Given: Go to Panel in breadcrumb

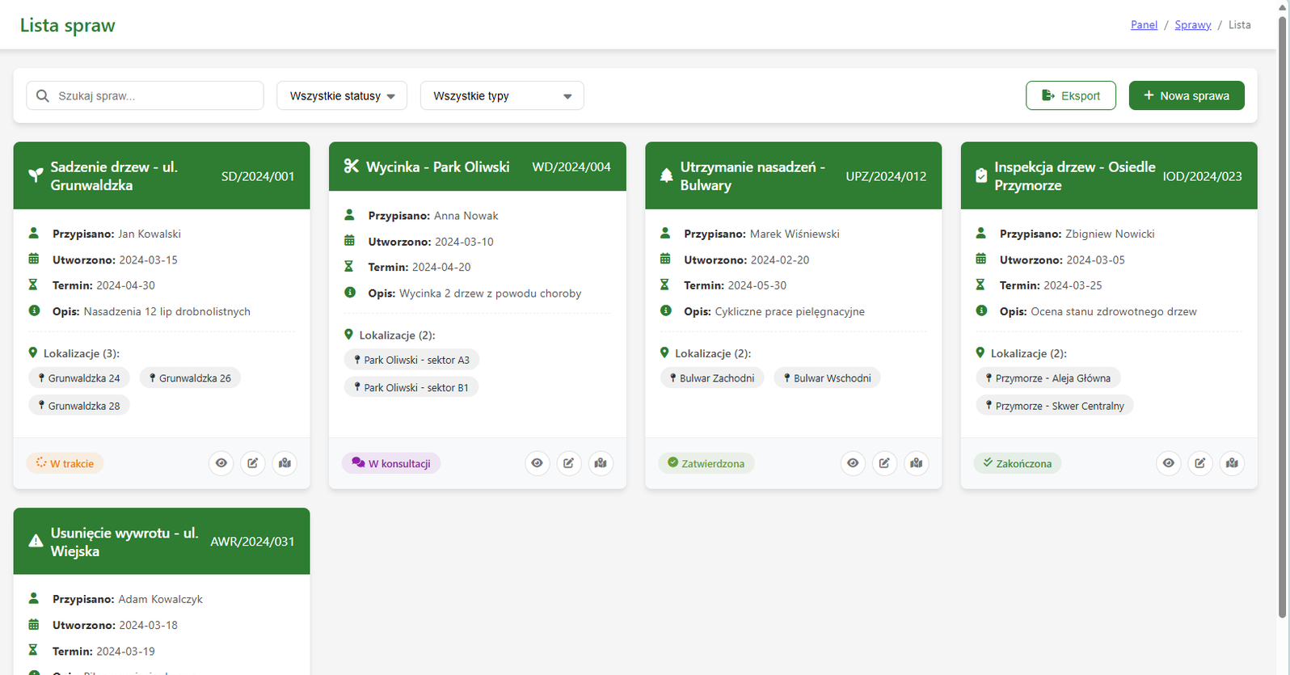Looking at the screenshot, I should click(x=1144, y=25).
